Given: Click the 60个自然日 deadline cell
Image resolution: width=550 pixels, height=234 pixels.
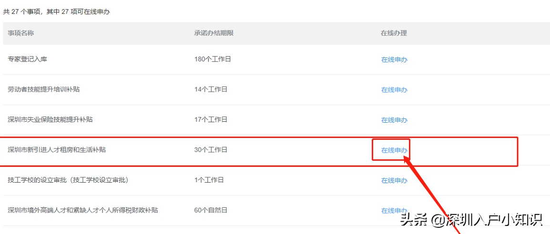Looking at the screenshot, I should click(211, 210).
